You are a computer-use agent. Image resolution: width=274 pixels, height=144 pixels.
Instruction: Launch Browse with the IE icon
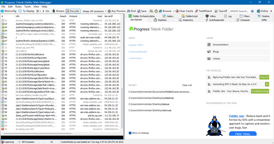point(165,11)
